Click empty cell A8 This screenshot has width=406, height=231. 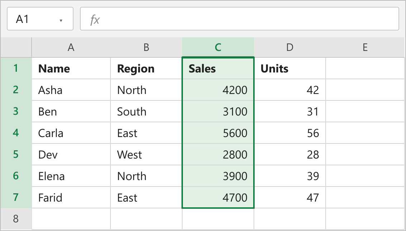[71, 218]
